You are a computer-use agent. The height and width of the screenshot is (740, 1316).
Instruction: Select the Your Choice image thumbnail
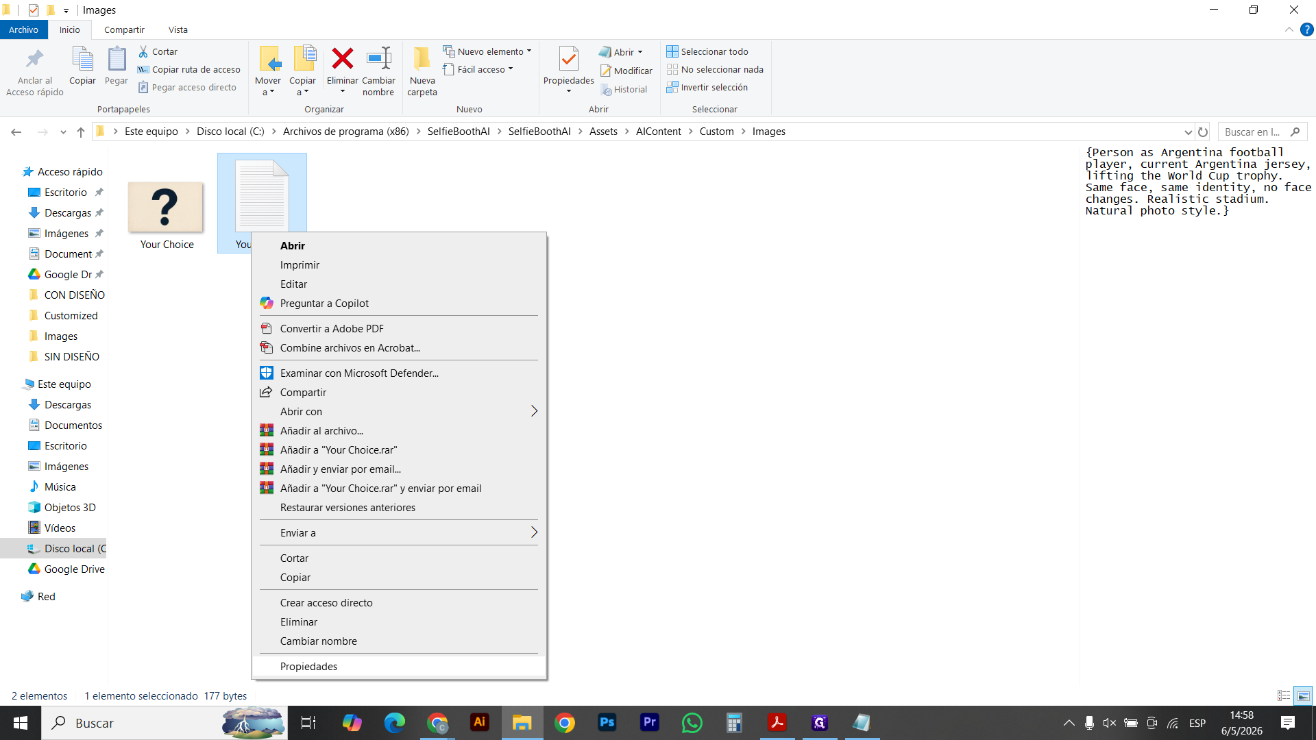click(x=167, y=207)
